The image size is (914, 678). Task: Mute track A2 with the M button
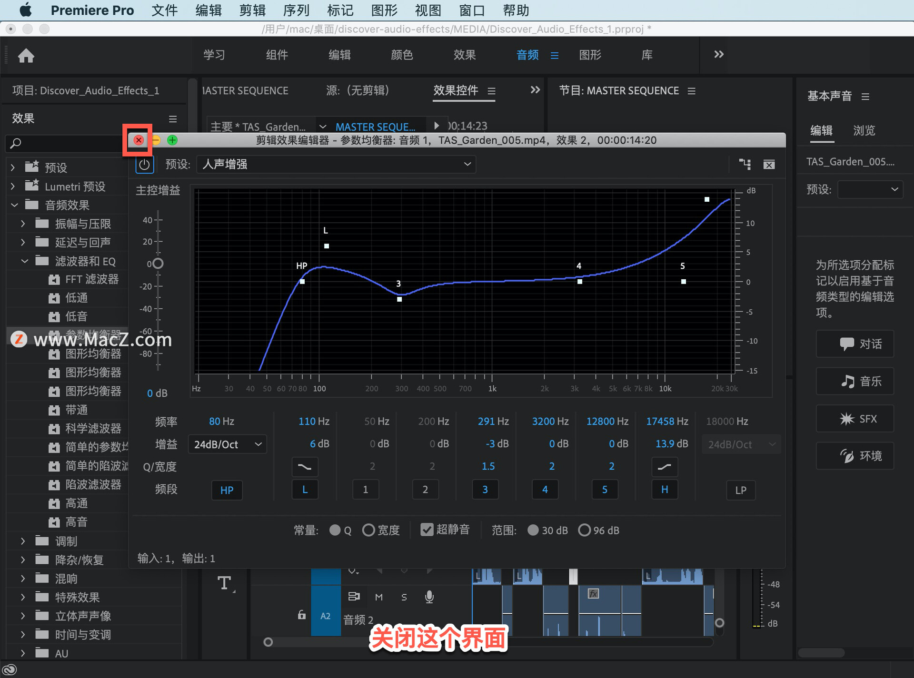[x=379, y=597]
